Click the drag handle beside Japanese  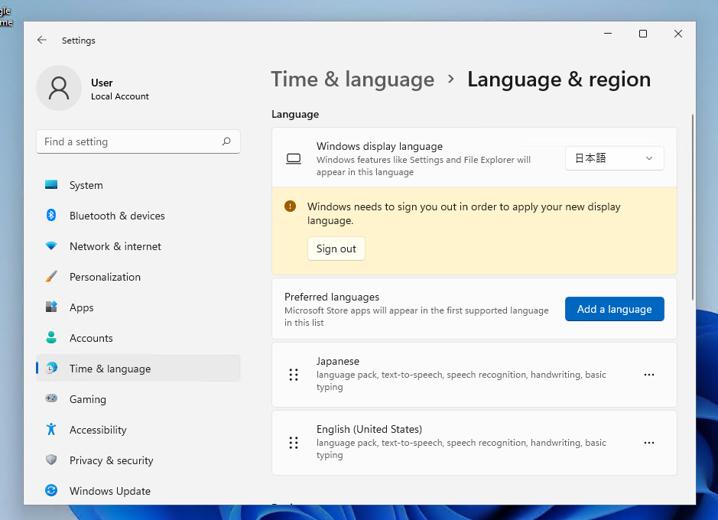coord(294,375)
